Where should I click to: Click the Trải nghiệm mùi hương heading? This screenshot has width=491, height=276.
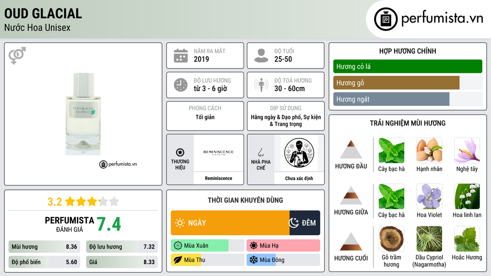[x=408, y=123]
